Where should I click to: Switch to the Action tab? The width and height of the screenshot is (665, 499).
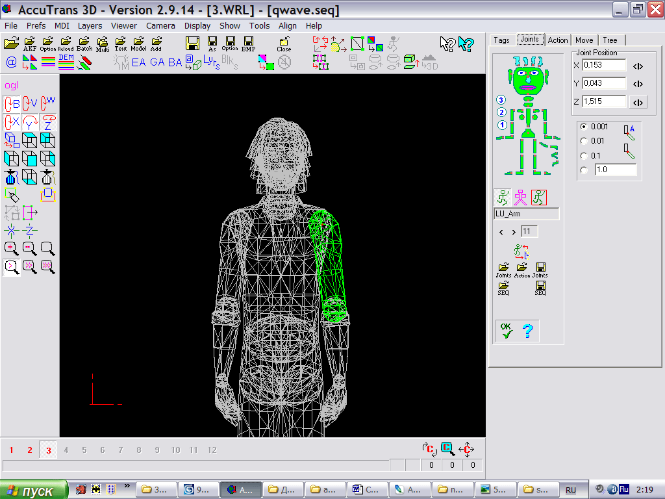point(558,40)
